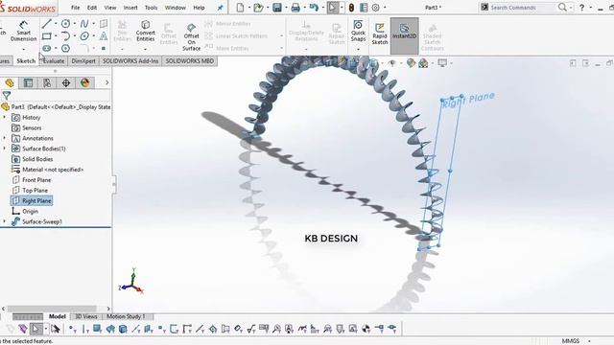Open the DisplayManager tab icon

coord(85,82)
